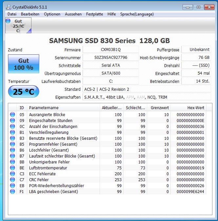The image size is (218, 221).
Task: Open the Aussehen menu
Action: (x=73, y=14)
